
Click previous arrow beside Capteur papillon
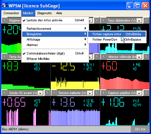pyautogui.click(x=103, y=93)
